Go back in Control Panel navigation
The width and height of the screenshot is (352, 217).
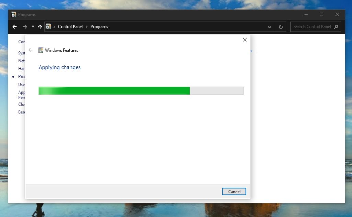click(15, 27)
